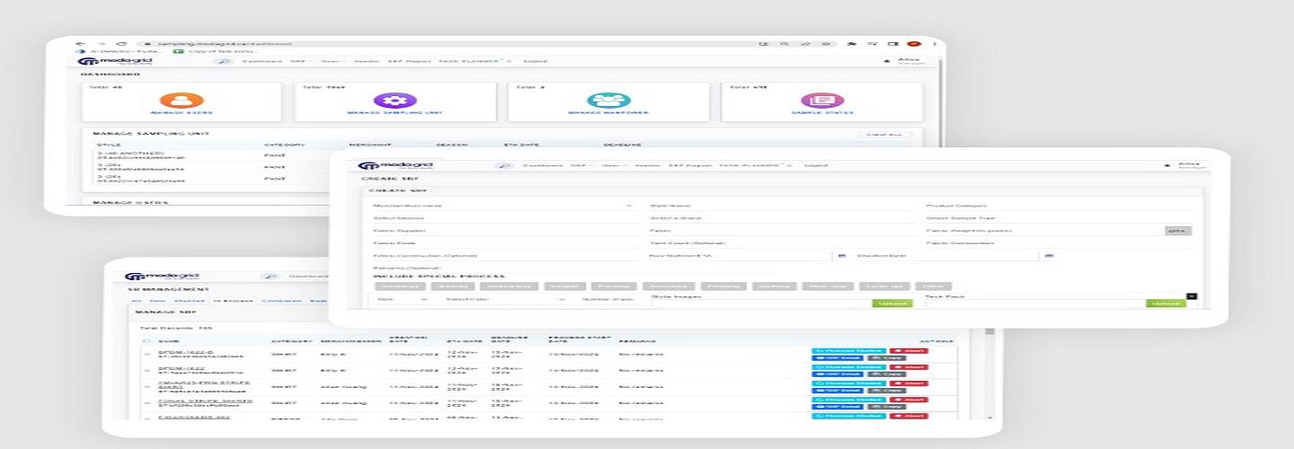Click the green Upload button for Style Images
The height and width of the screenshot is (449, 1294).
click(891, 304)
